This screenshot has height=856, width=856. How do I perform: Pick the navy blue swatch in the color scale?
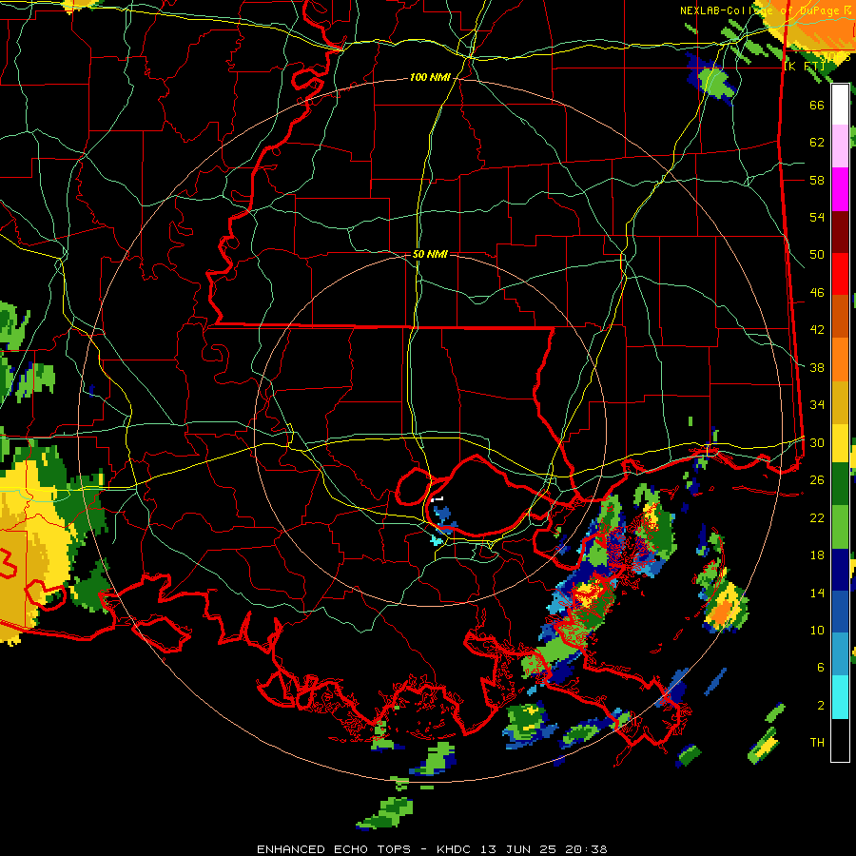(840, 570)
